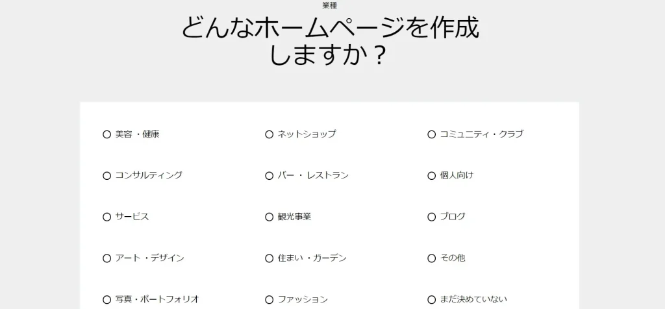Choose the バー・レストラン radio button
The image size is (665, 309).
(270, 175)
